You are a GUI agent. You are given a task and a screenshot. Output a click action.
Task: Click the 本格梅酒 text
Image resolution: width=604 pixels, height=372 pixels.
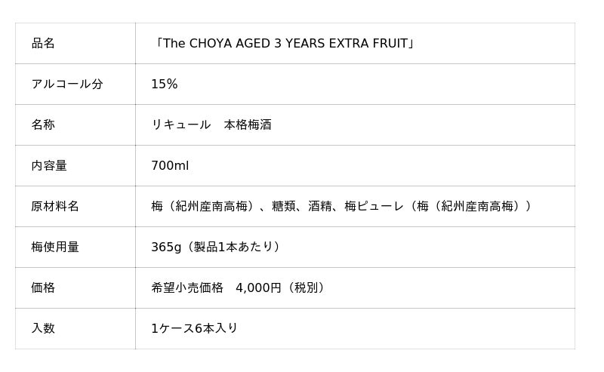tap(248, 125)
